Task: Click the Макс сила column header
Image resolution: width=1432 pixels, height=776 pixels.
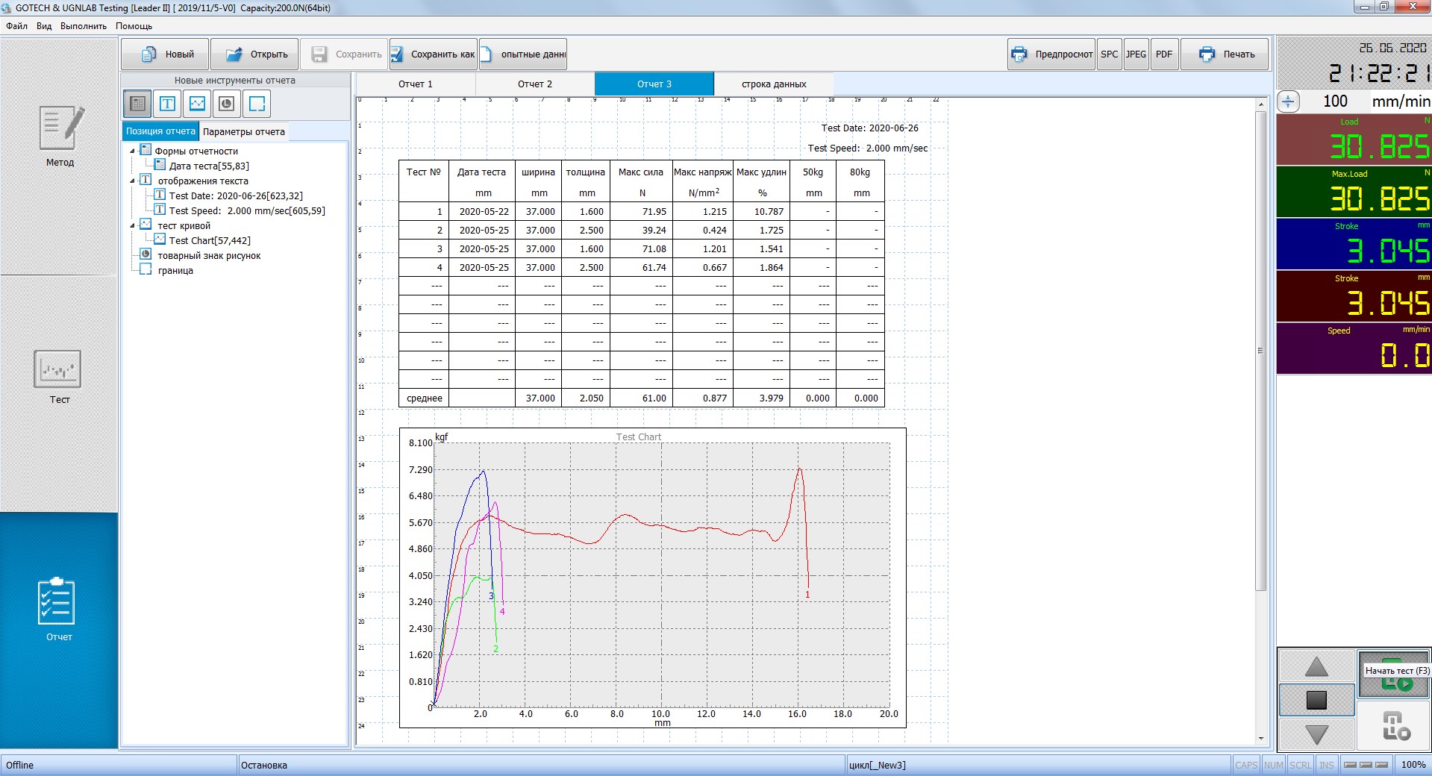Action: tap(641, 172)
